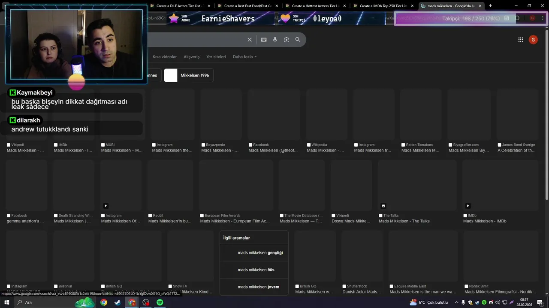Open the James Bond Sverige result
This screenshot has height=308, width=549.
tap(517, 121)
